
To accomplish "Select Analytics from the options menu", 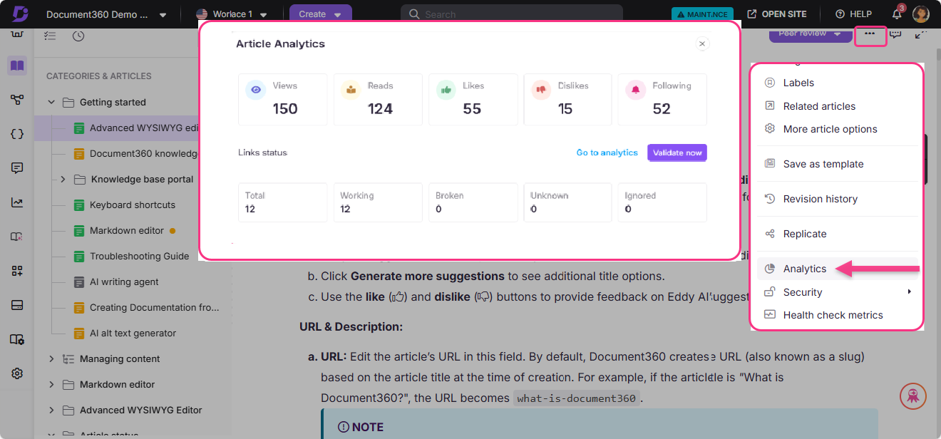I will 805,269.
